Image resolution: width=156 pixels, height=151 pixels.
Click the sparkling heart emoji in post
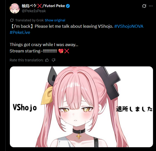(61, 51)
